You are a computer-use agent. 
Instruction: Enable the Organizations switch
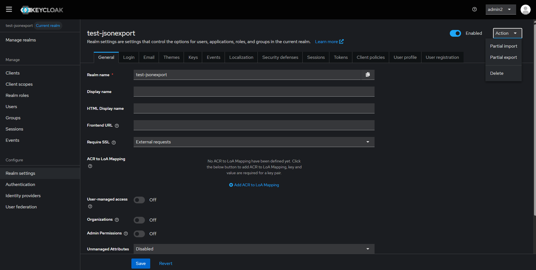coord(139,220)
